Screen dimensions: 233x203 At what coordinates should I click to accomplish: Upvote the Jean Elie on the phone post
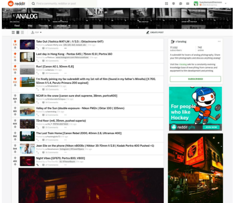coord(15,145)
